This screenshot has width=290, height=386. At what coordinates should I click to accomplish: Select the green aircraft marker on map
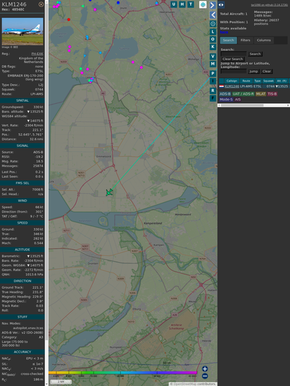[x=109, y=192]
